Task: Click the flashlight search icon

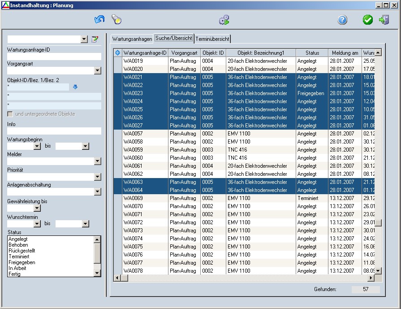Action: 116,20
